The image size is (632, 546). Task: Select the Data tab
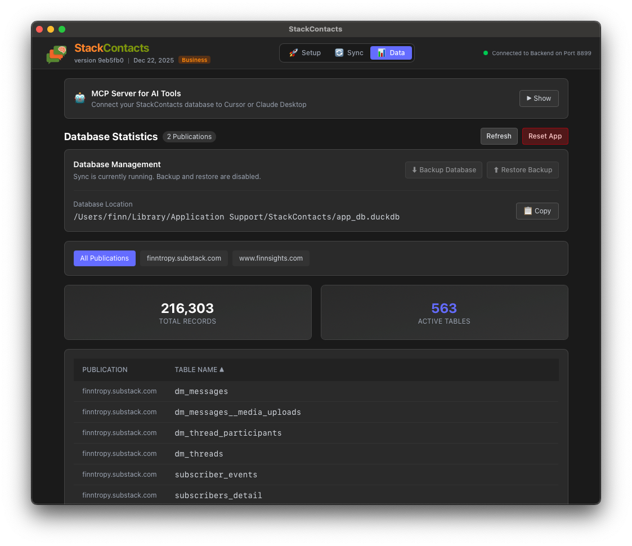(391, 53)
